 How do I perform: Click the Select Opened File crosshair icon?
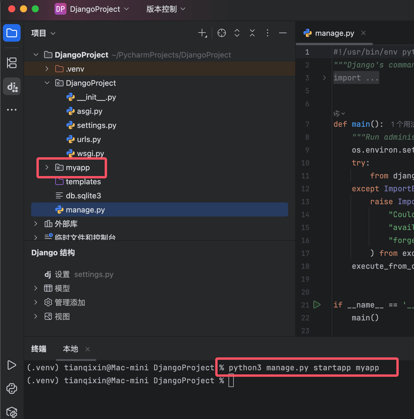click(222, 33)
